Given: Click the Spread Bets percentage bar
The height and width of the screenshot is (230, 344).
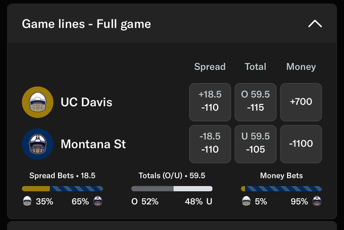Looking at the screenshot, I should pos(62,188).
